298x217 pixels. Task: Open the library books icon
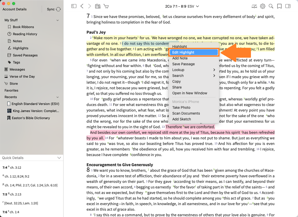click(x=98, y=6)
